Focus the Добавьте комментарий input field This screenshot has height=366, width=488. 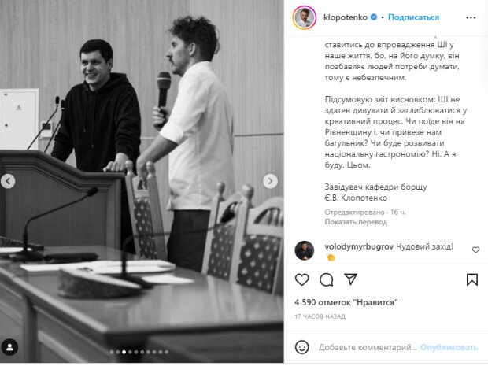368,347
